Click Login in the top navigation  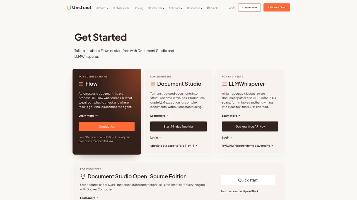(x=232, y=7)
